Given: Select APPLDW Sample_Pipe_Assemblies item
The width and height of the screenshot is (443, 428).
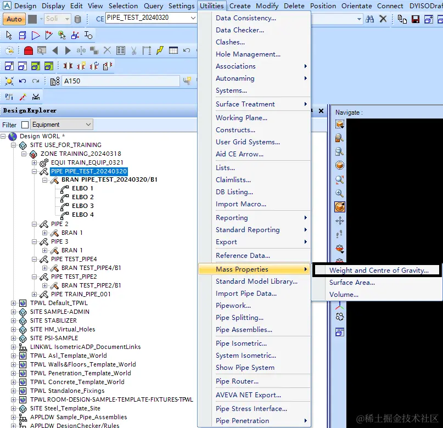Looking at the screenshot, I should tap(78, 417).
